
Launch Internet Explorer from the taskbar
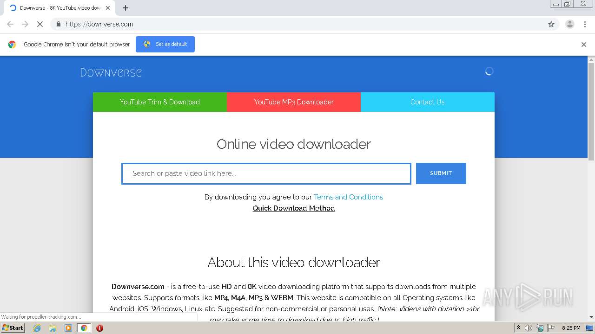[x=37, y=328]
